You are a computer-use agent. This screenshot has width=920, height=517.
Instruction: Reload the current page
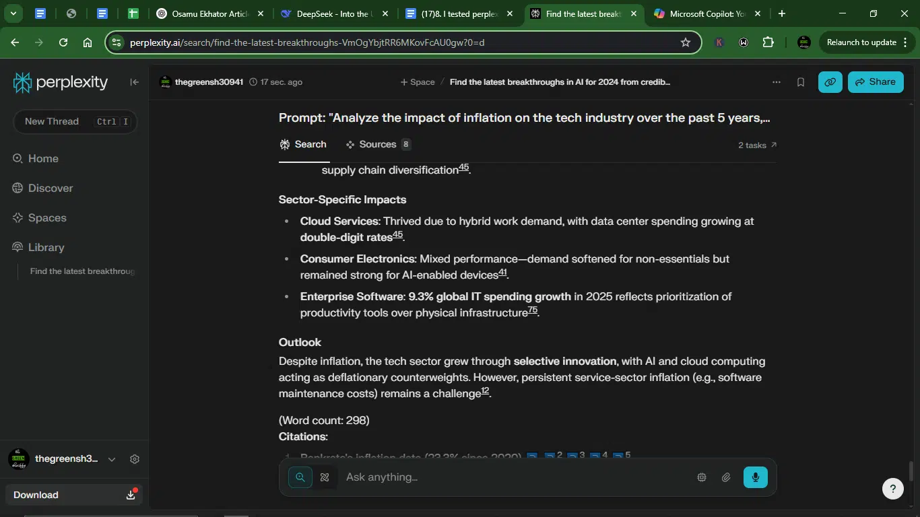click(63, 42)
